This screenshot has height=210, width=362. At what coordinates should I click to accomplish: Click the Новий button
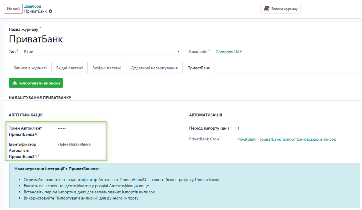[x=13, y=8]
